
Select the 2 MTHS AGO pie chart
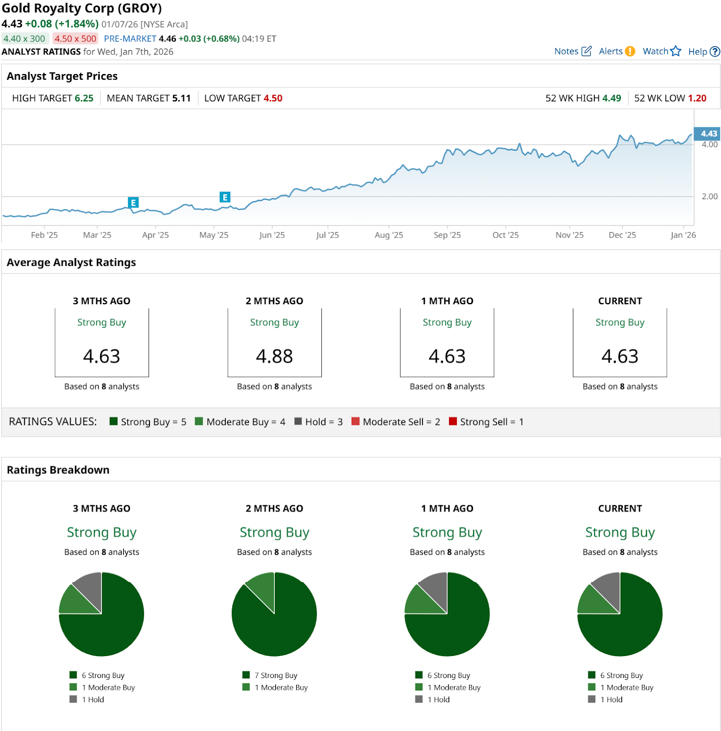tap(274, 614)
